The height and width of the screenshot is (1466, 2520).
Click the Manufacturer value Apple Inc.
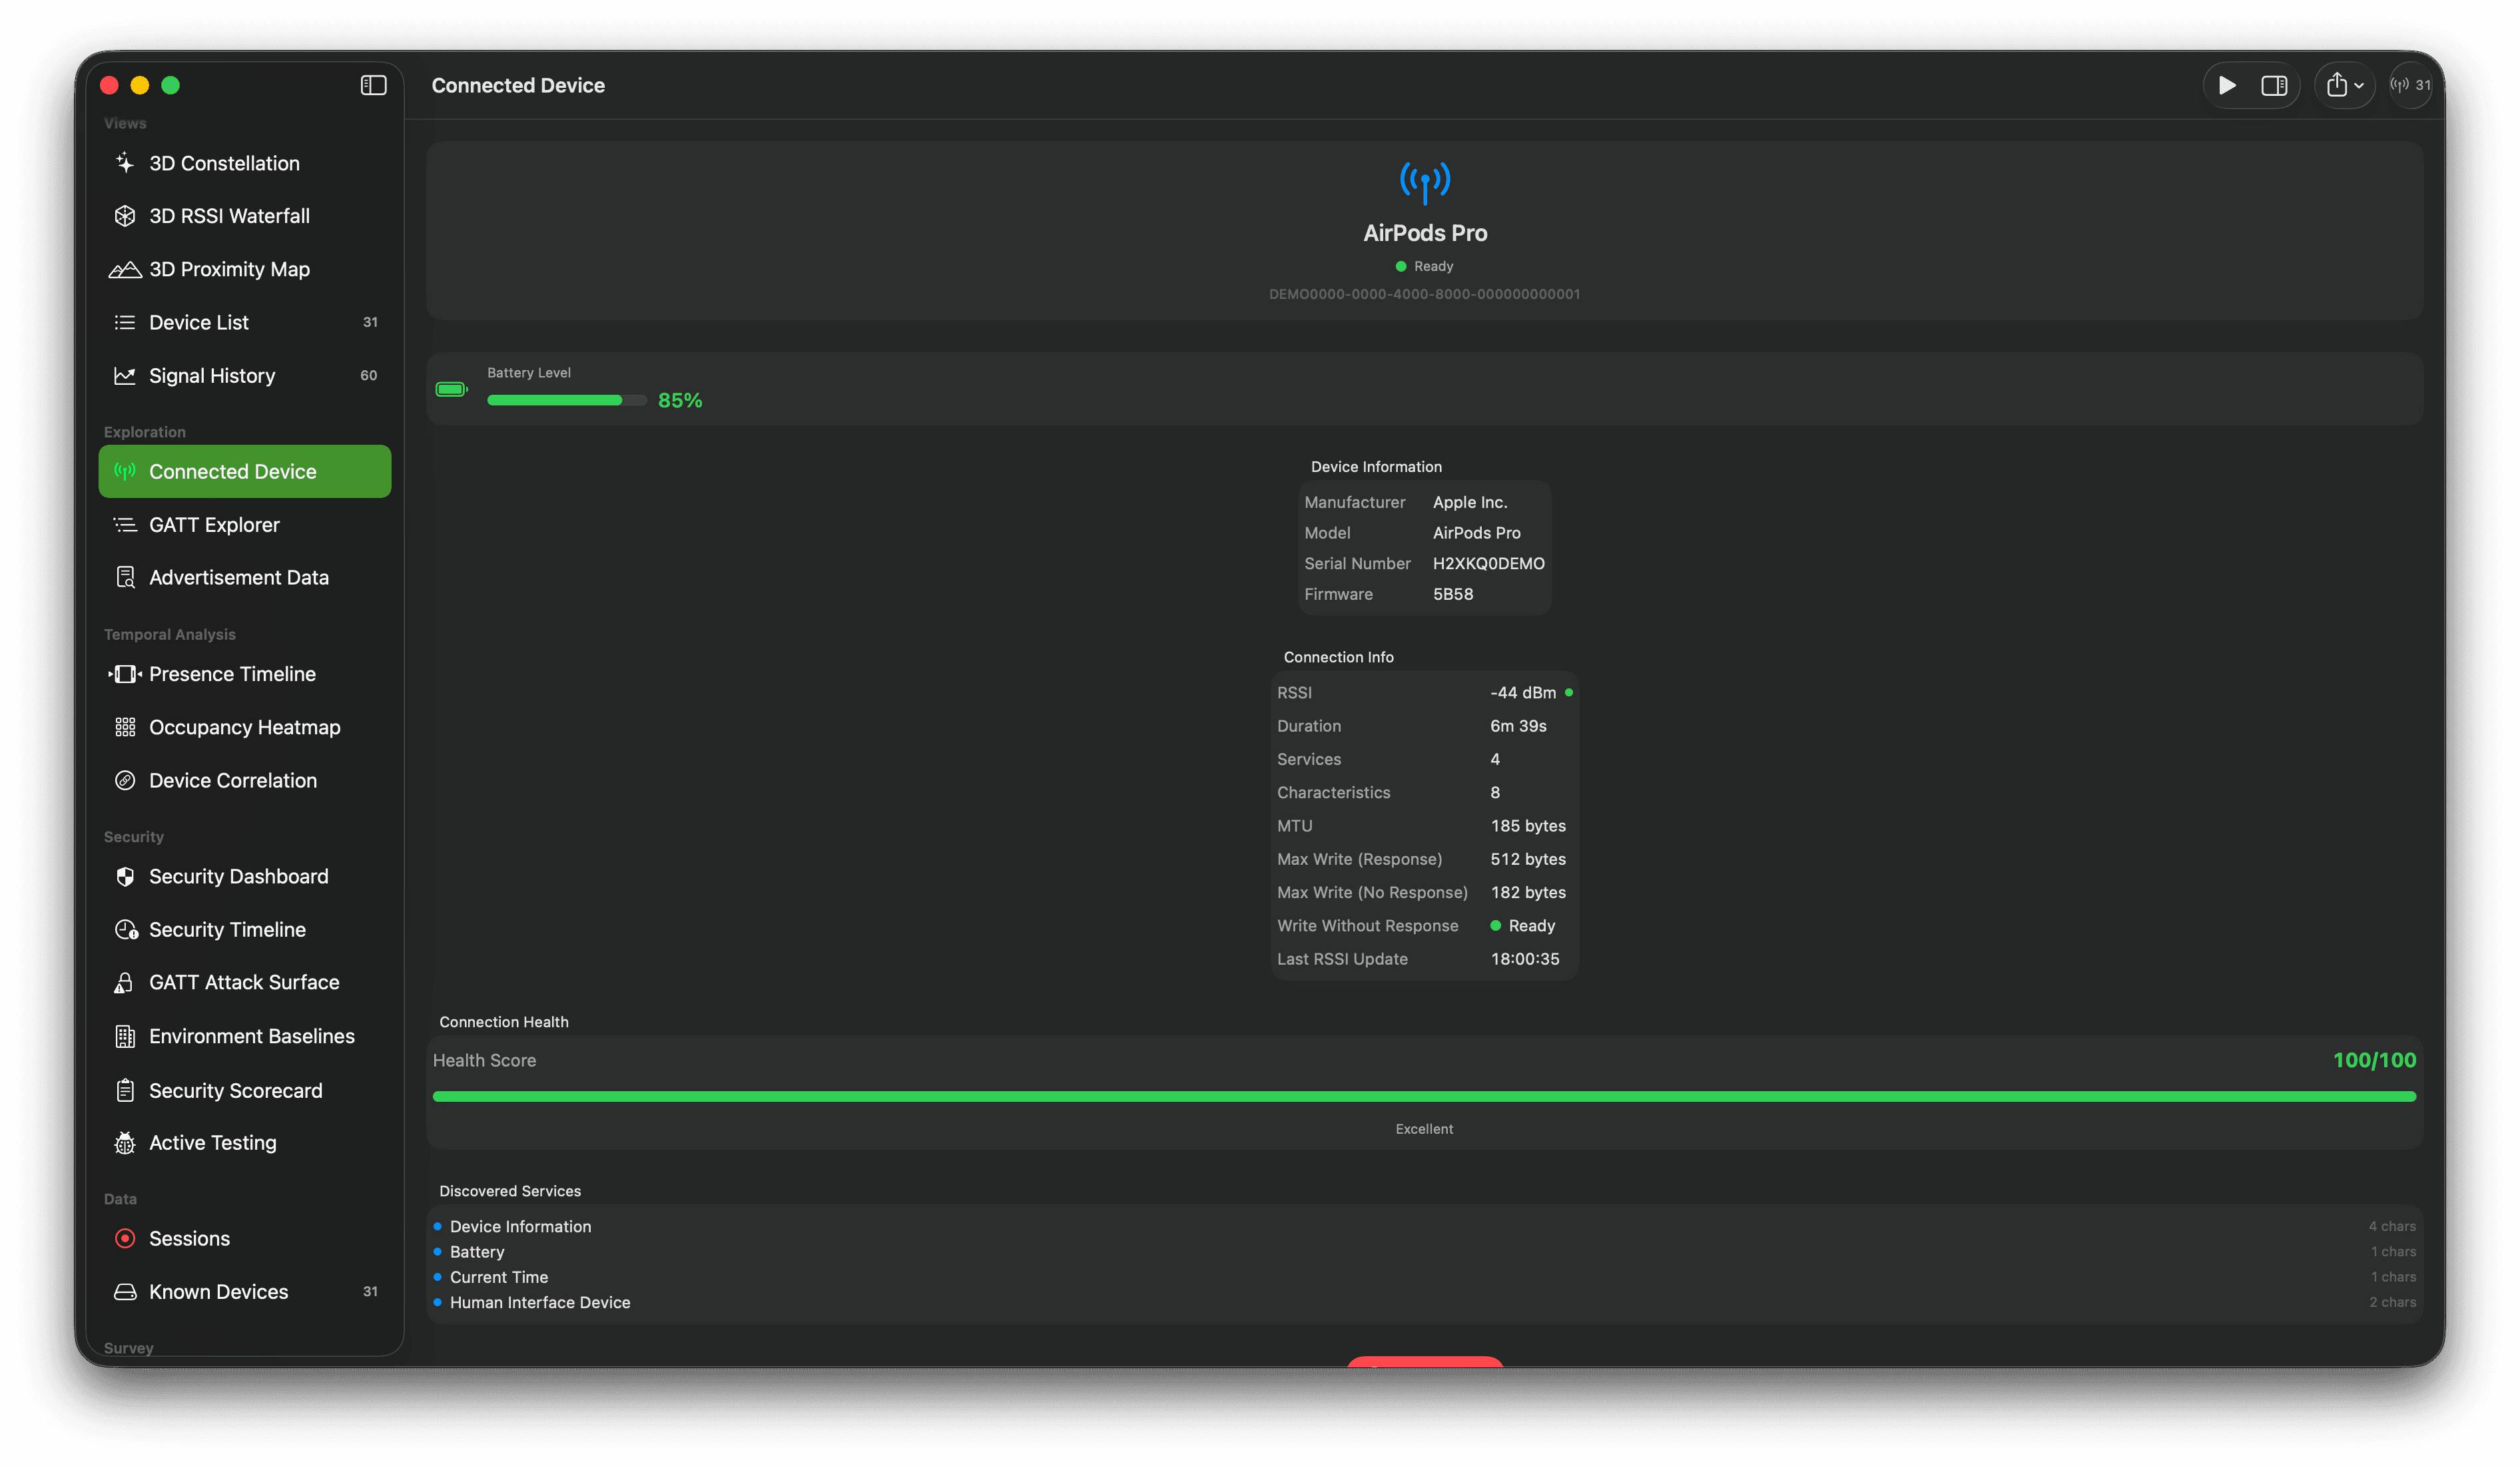tap(1470, 502)
